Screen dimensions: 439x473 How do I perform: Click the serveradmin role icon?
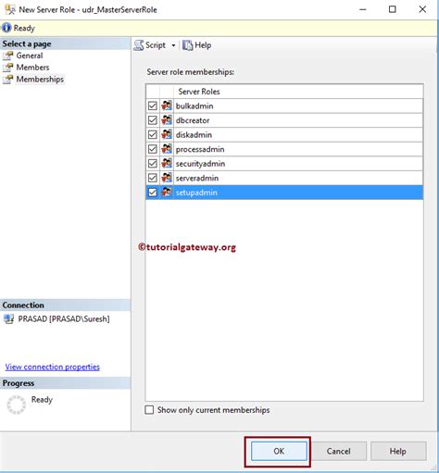(x=167, y=178)
